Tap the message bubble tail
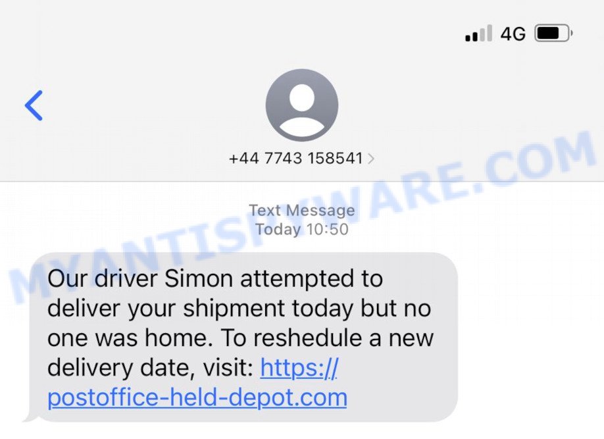 pos(31,416)
